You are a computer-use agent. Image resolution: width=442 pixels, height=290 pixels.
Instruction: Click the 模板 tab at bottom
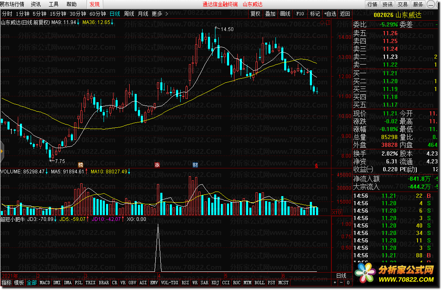point(19,283)
